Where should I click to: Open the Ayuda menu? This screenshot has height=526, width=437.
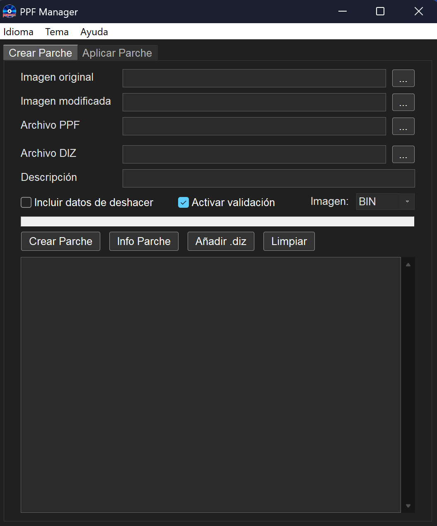click(x=94, y=32)
